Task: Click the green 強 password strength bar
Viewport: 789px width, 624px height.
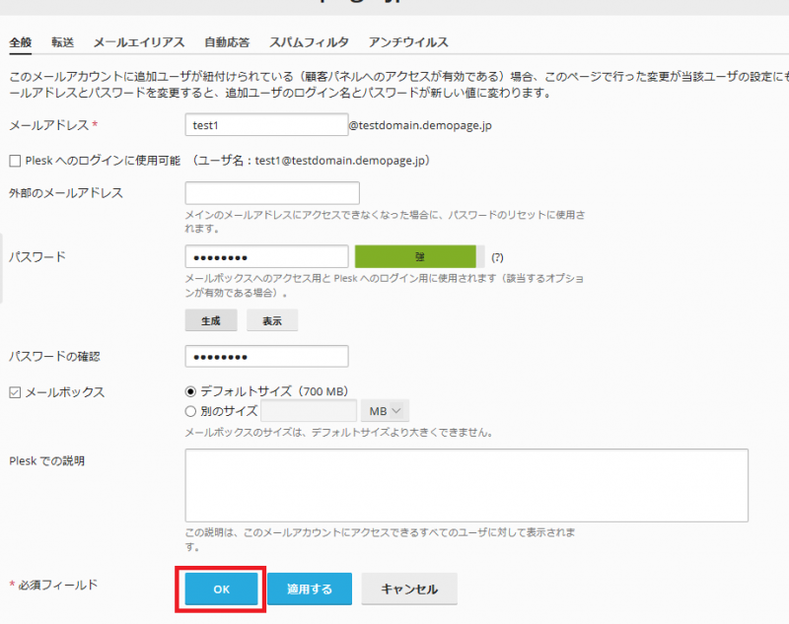Action: click(420, 256)
